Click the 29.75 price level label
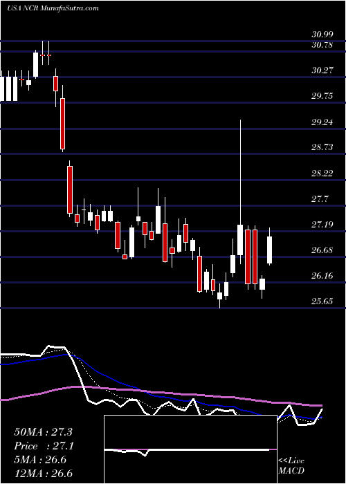 pyautogui.click(x=322, y=96)
